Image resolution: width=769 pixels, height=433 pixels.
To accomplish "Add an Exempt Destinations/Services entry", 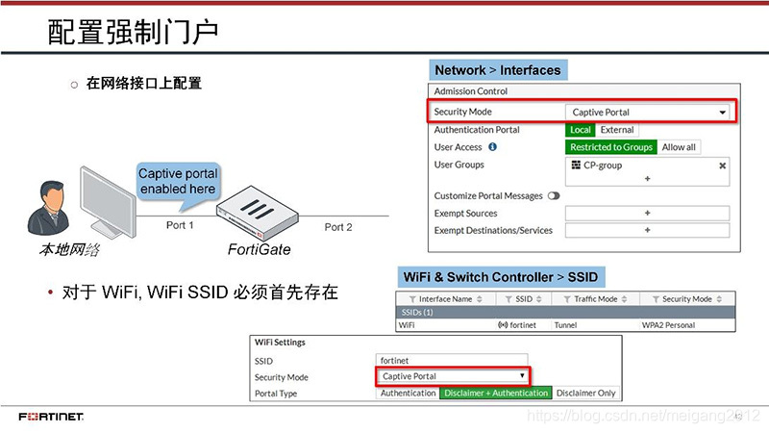I will tap(647, 230).
